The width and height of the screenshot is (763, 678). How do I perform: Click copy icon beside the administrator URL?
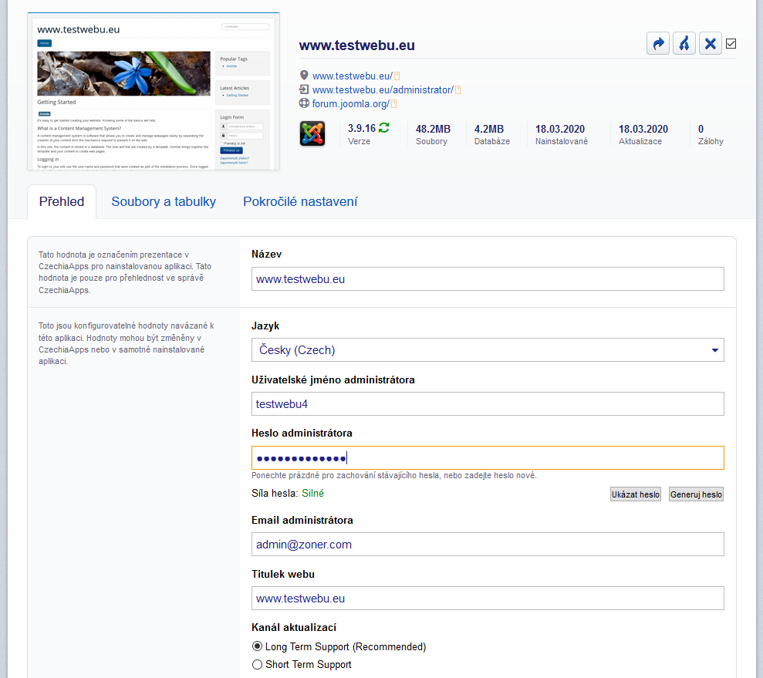click(x=457, y=90)
